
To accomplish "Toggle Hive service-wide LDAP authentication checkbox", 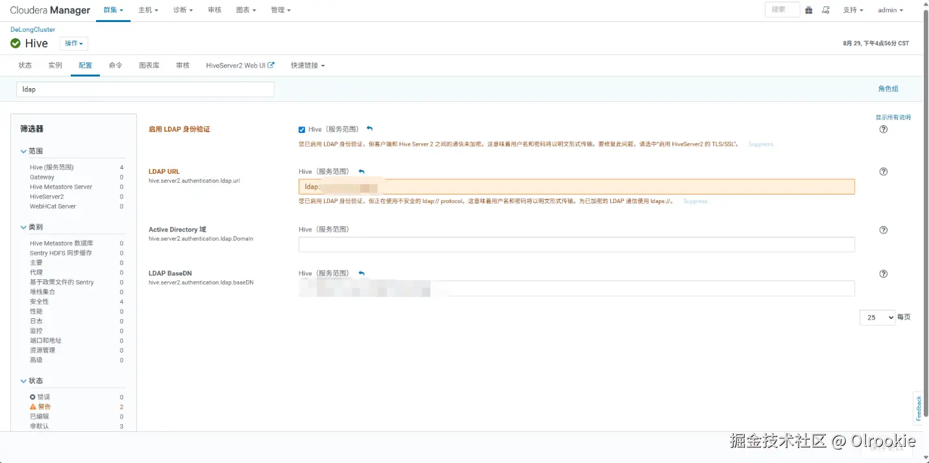I will pos(302,130).
